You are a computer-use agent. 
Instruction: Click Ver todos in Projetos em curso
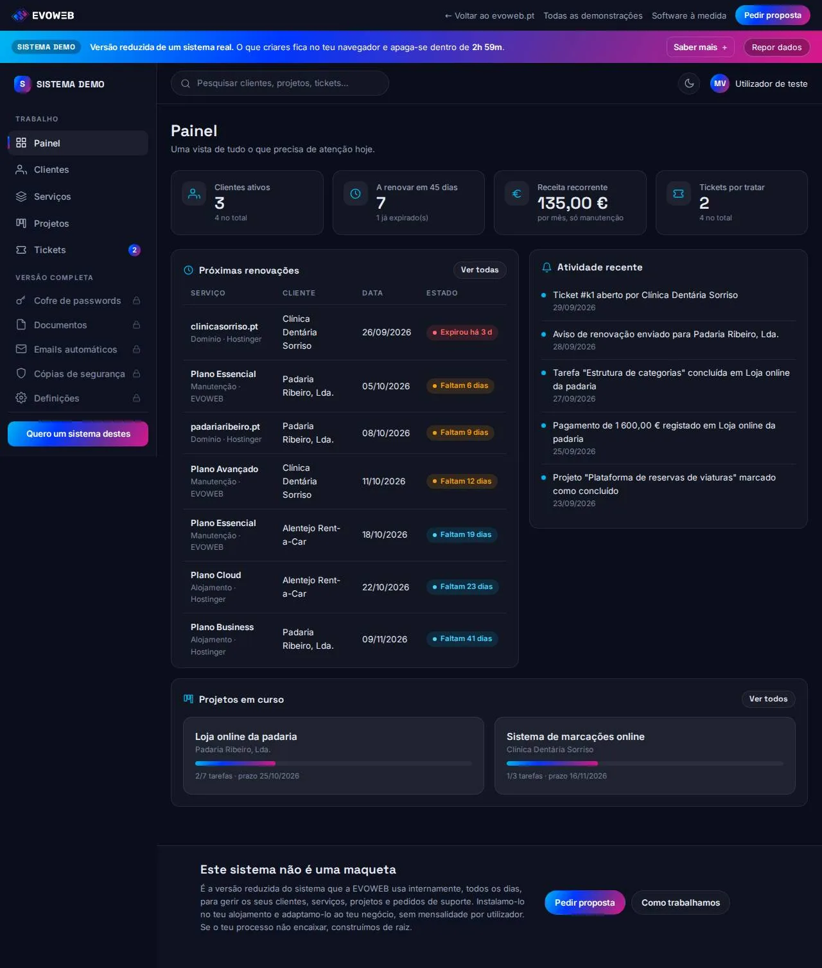(x=768, y=699)
